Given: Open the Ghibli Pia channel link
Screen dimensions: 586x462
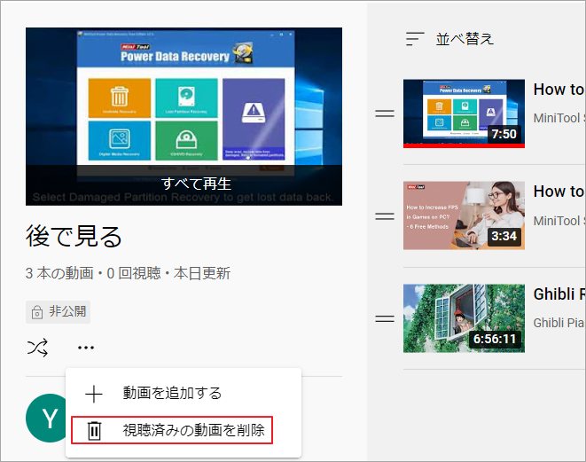Looking at the screenshot, I should (559, 323).
